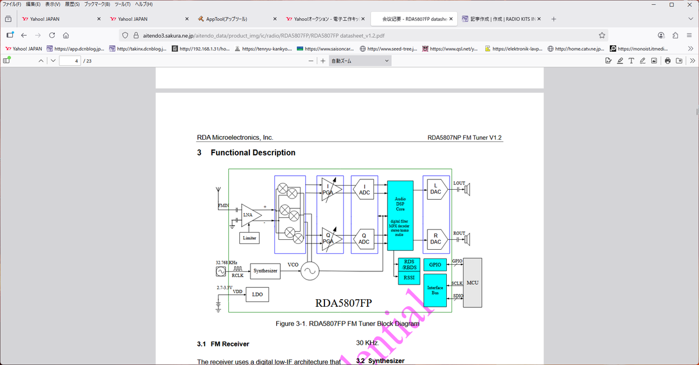
Task: Zoom out with the minus button
Action: tap(311, 61)
